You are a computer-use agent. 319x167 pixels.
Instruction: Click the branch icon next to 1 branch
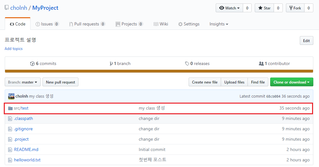[111, 64]
